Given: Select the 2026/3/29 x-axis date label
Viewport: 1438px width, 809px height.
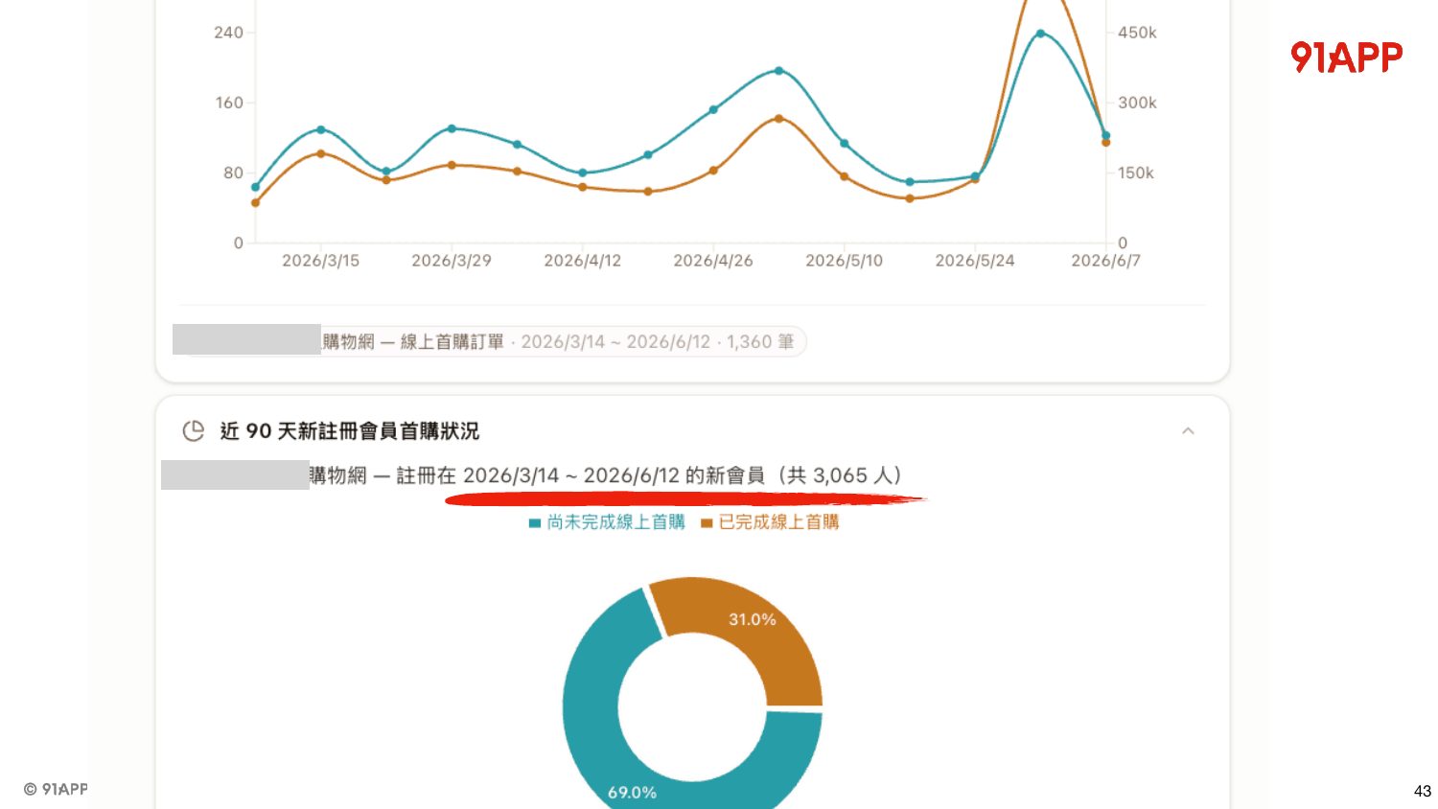Looking at the screenshot, I should (452, 261).
